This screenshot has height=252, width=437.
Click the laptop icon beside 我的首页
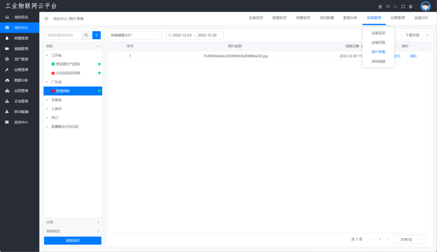[x=7, y=17]
